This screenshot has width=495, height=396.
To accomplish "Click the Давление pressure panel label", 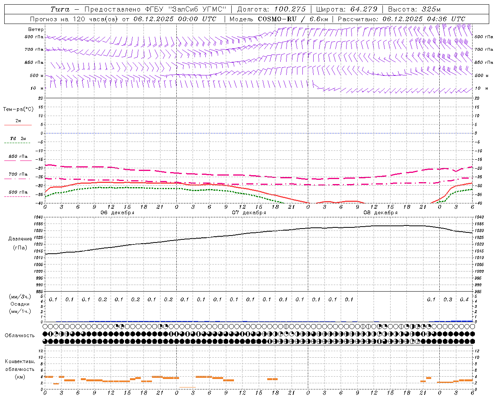I will [20, 239].
